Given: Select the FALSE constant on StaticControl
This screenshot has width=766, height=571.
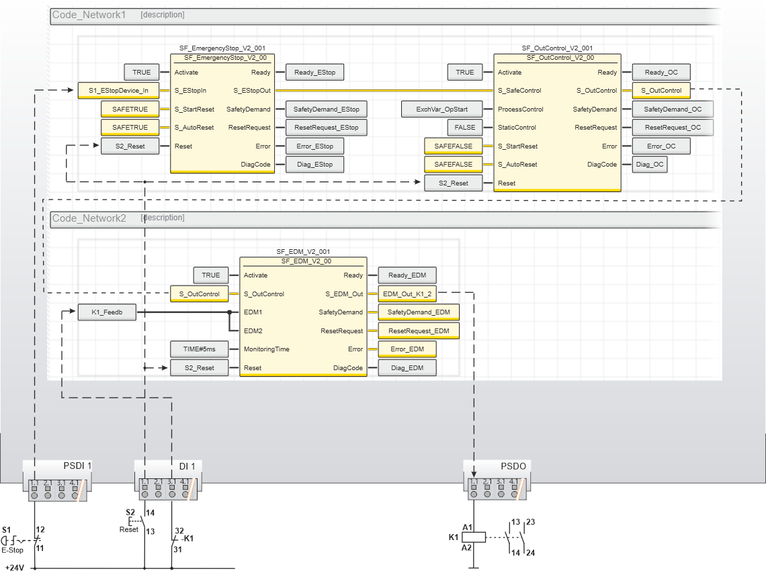Looking at the screenshot, I should coord(464,127).
